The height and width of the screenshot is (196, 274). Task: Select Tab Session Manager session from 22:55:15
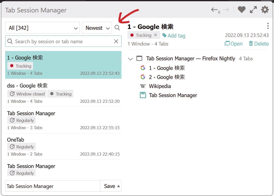(63, 120)
